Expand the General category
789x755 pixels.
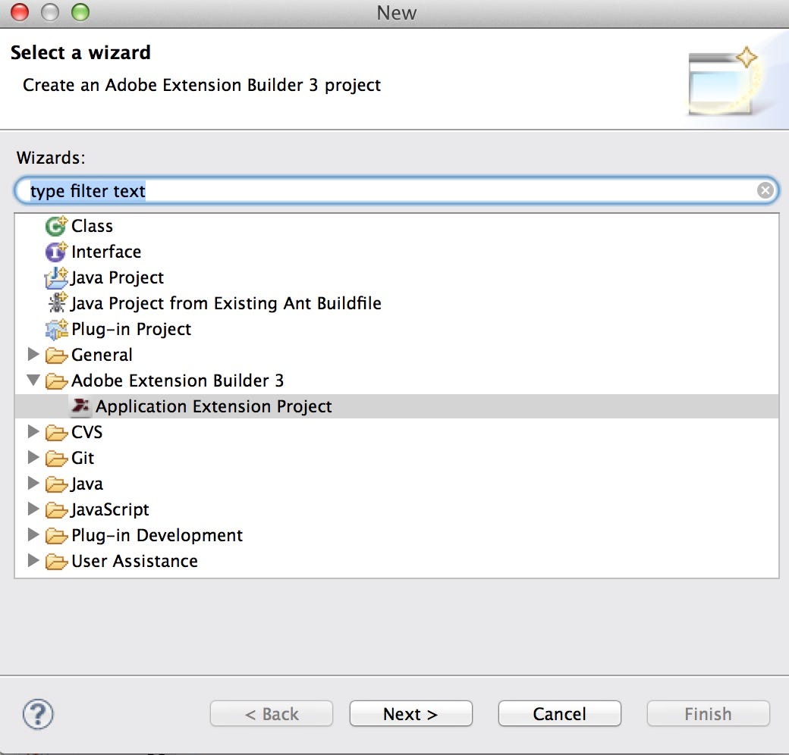pos(33,354)
